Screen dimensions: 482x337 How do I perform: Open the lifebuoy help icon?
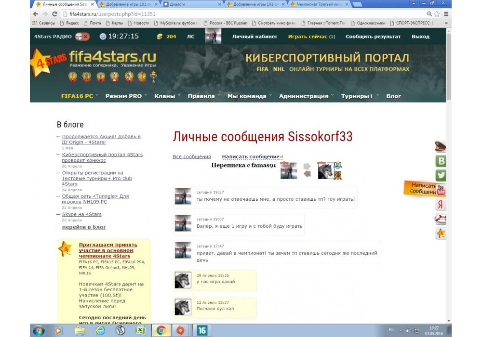[441, 220]
